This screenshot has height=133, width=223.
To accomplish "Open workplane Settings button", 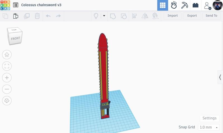I will (209, 118).
